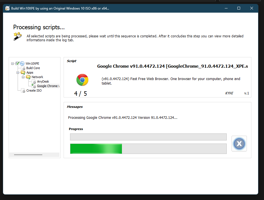Click the magic wand wizard icon
The image size is (264, 200).
pos(17,36)
